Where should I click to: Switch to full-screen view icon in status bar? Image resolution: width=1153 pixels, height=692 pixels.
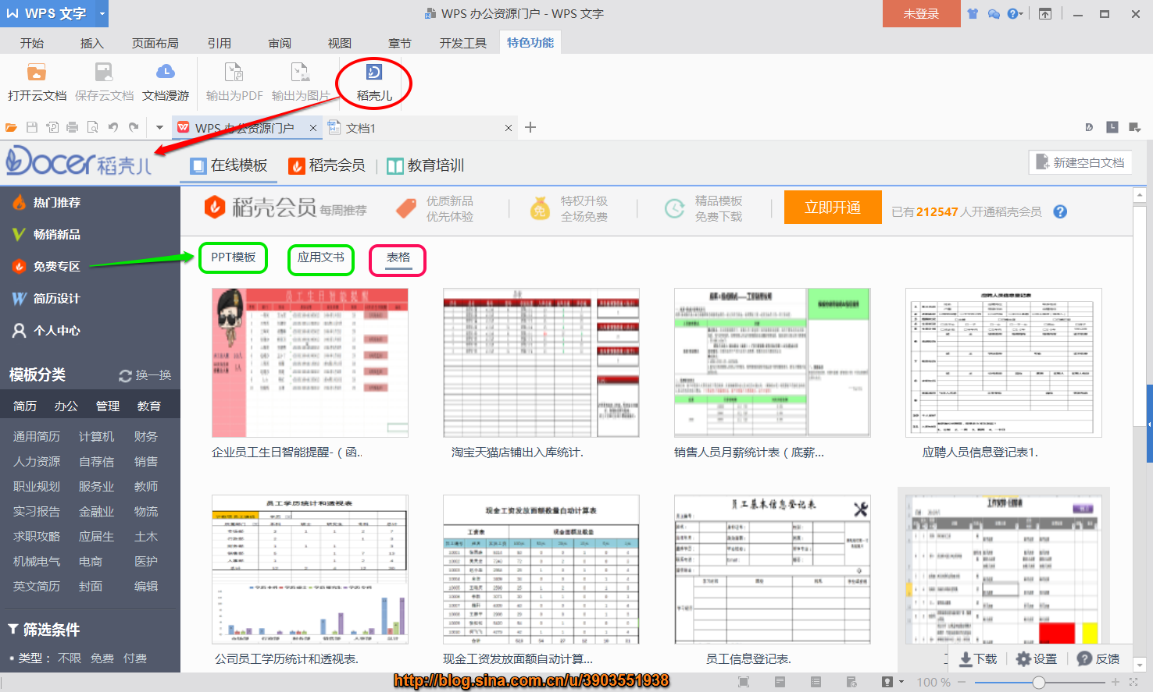click(x=744, y=682)
